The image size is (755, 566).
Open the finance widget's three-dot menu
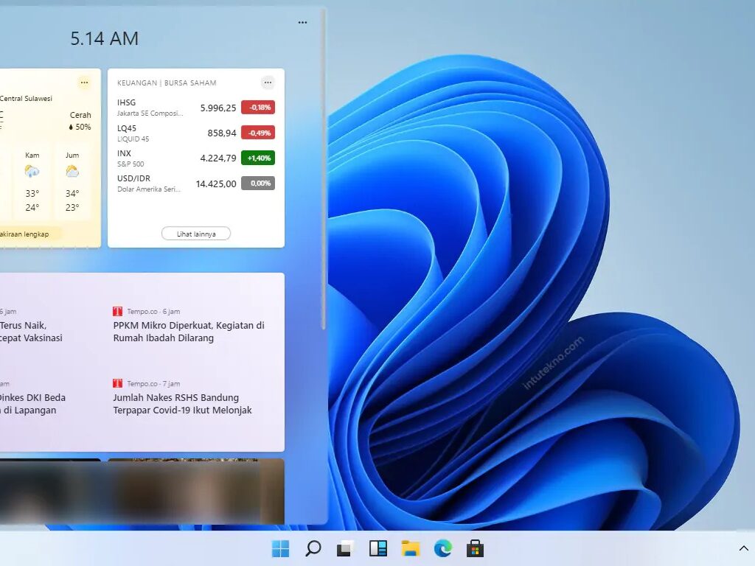click(267, 83)
